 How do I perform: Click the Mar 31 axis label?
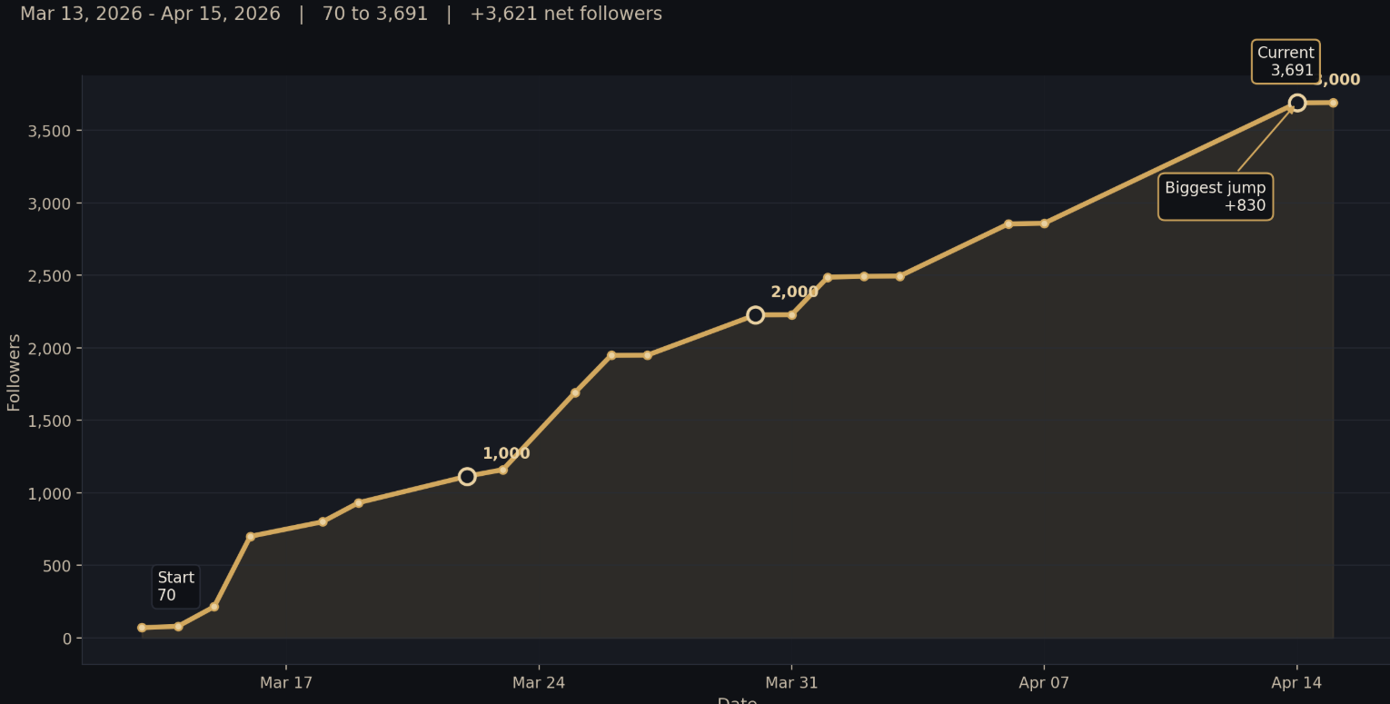791,682
